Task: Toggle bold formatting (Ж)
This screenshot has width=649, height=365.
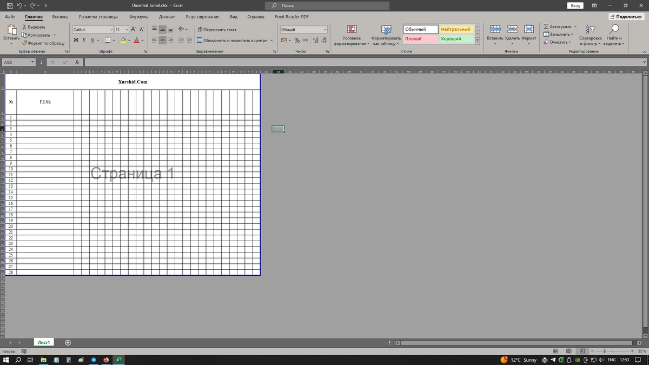Action: click(x=76, y=40)
